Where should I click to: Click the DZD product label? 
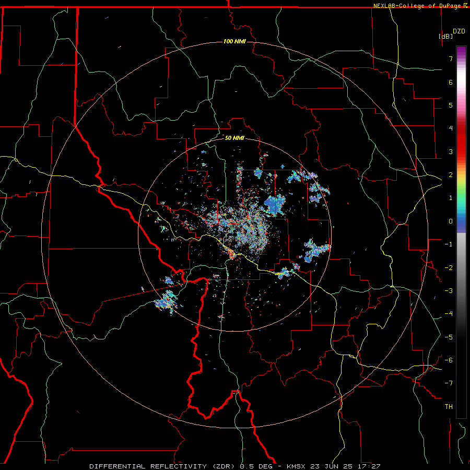click(459, 31)
